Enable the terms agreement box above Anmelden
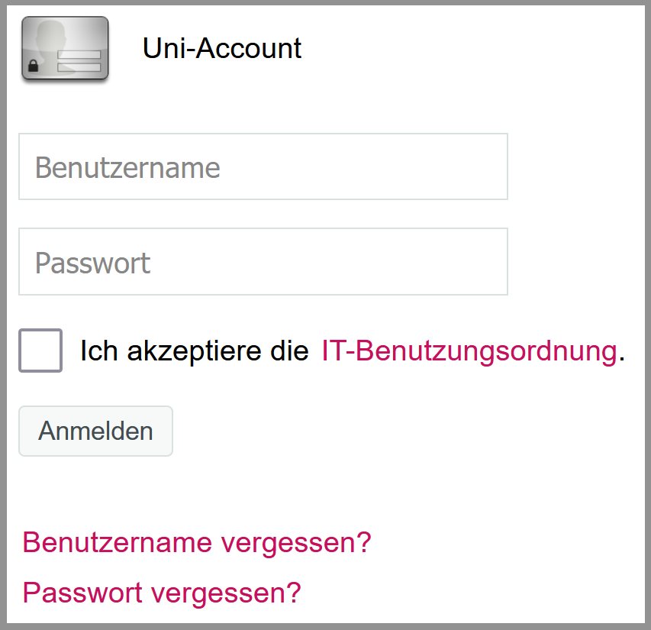This screenshot has height=630, width=651. [x=40, y=351]
